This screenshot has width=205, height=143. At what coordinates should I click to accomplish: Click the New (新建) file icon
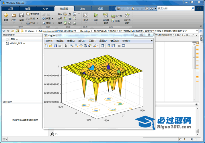(6, 15)
